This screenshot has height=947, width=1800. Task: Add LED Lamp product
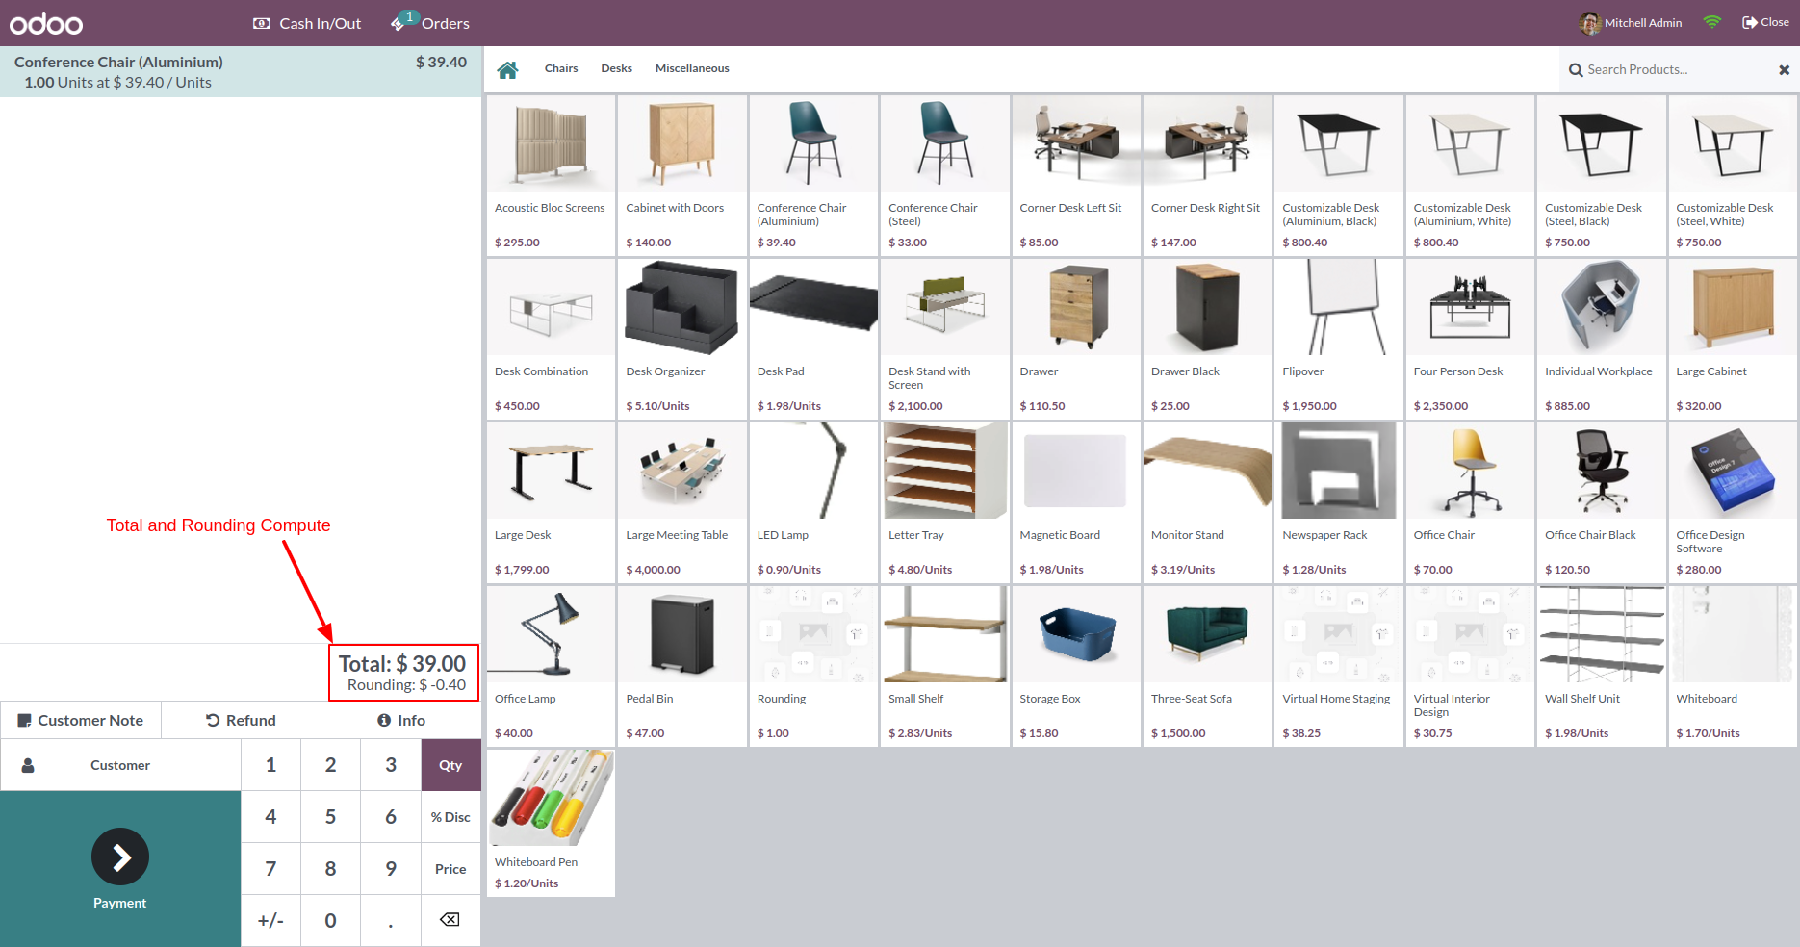point(813,502)
